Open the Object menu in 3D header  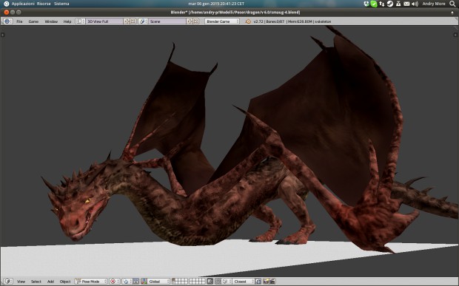pos(65,282)
